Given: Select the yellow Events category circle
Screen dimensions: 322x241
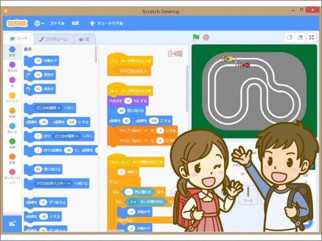Looking at the screenshot, I should click(x=12, y=95).
